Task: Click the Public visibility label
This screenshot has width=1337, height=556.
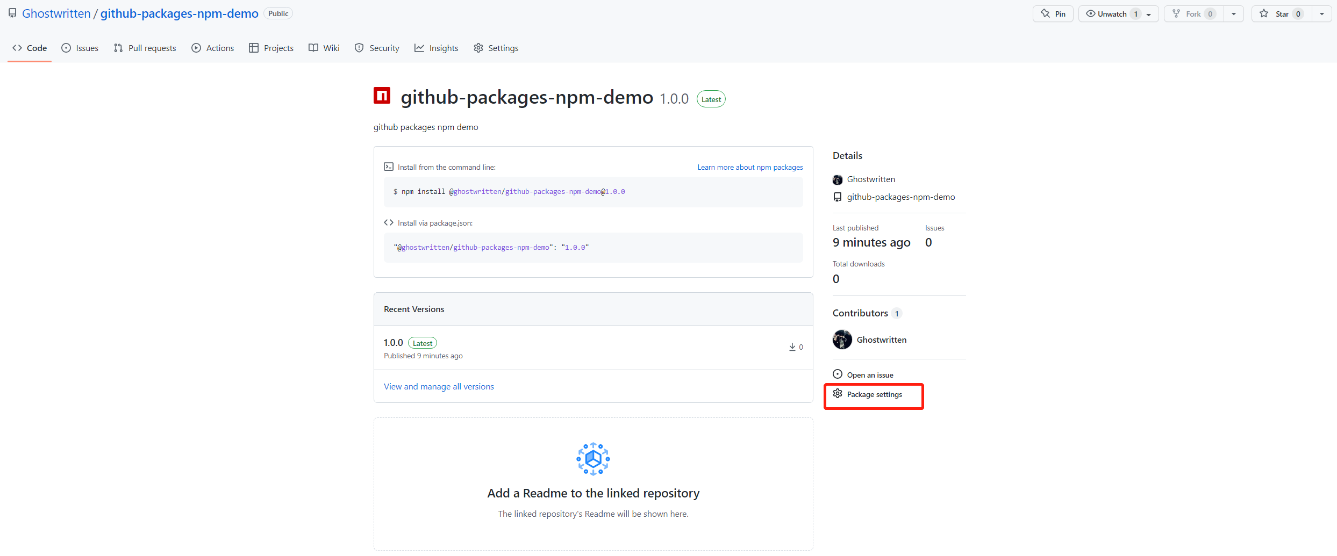Action: click(x=278, y=13)
